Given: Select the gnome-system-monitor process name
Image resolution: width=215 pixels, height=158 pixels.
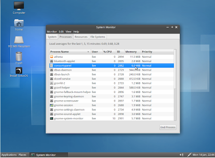Looking at the screenshot, I should point(69,118).
